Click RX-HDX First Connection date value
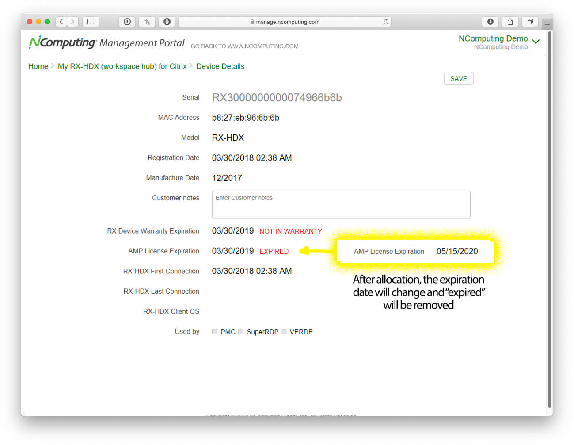The height and width of the screenshot is (445, 574). (x=252, y=271)
